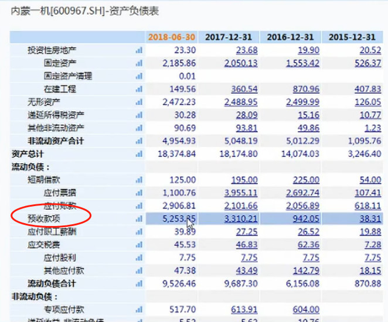The height and width of the screenshot is (322, 388).
Task: Select the 非流动负债： section heading
Action: click(x=35, y=297)
